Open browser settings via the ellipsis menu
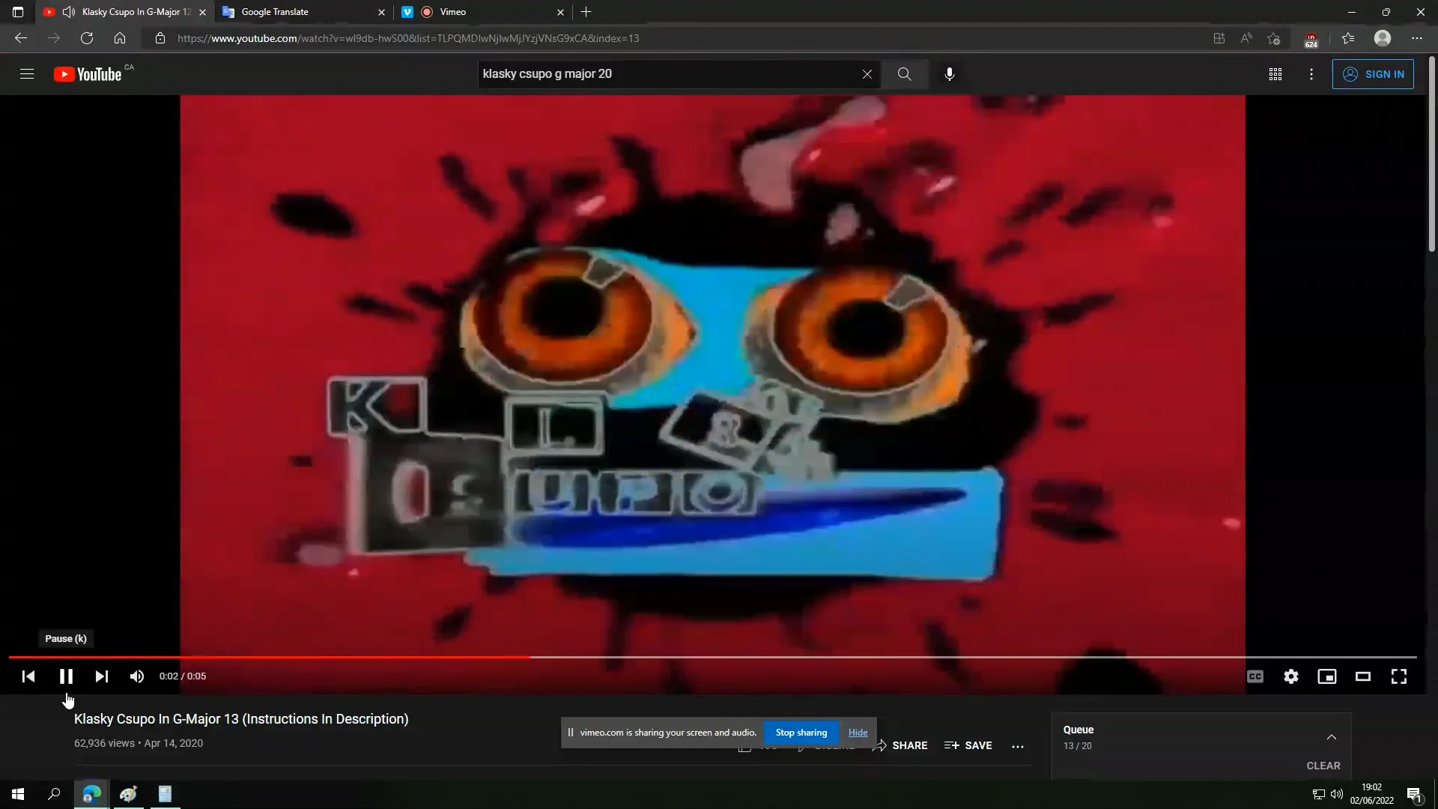 tap(1416, 37)
